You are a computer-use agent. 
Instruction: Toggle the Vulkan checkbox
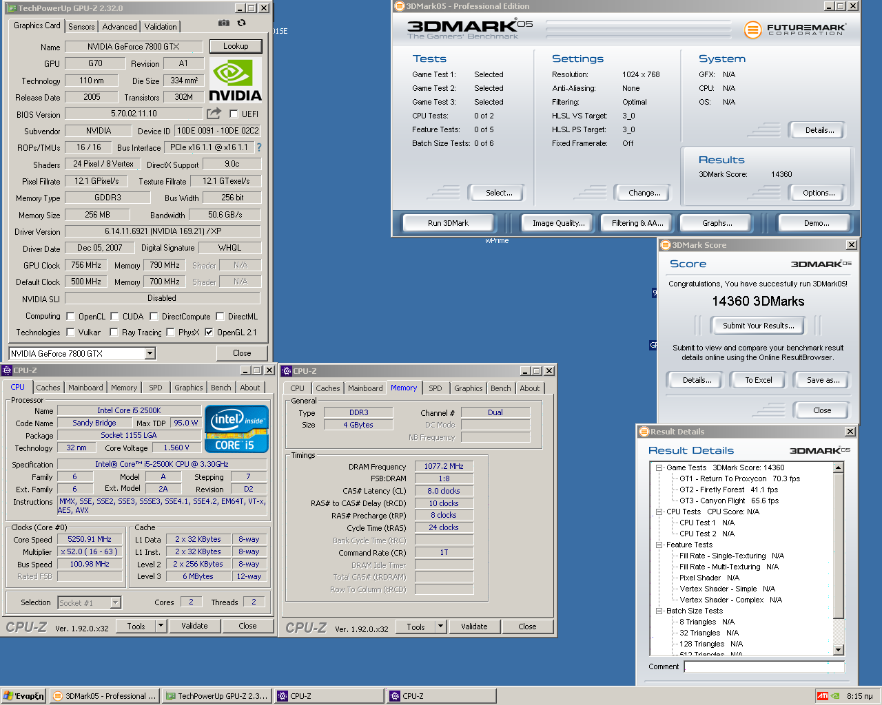tap(70, 333)
